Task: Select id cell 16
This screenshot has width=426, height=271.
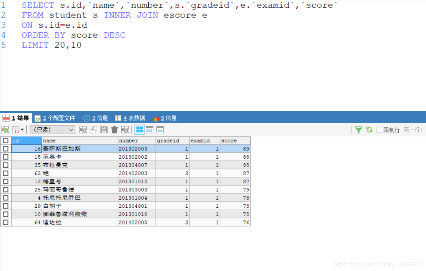Action: 27,149
